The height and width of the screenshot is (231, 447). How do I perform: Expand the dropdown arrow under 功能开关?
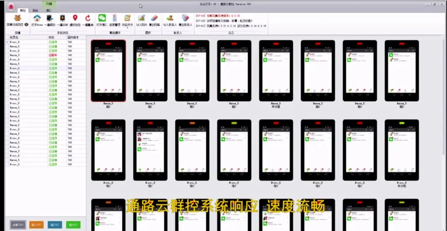click(128, 28)
